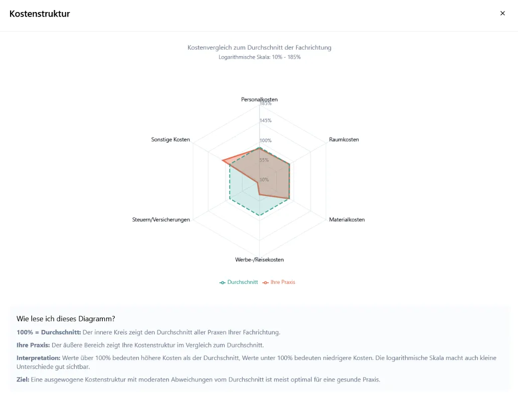Screen dimensions: 518x399
Task: Click the 145% scale tick label
Action: (266, 120)
